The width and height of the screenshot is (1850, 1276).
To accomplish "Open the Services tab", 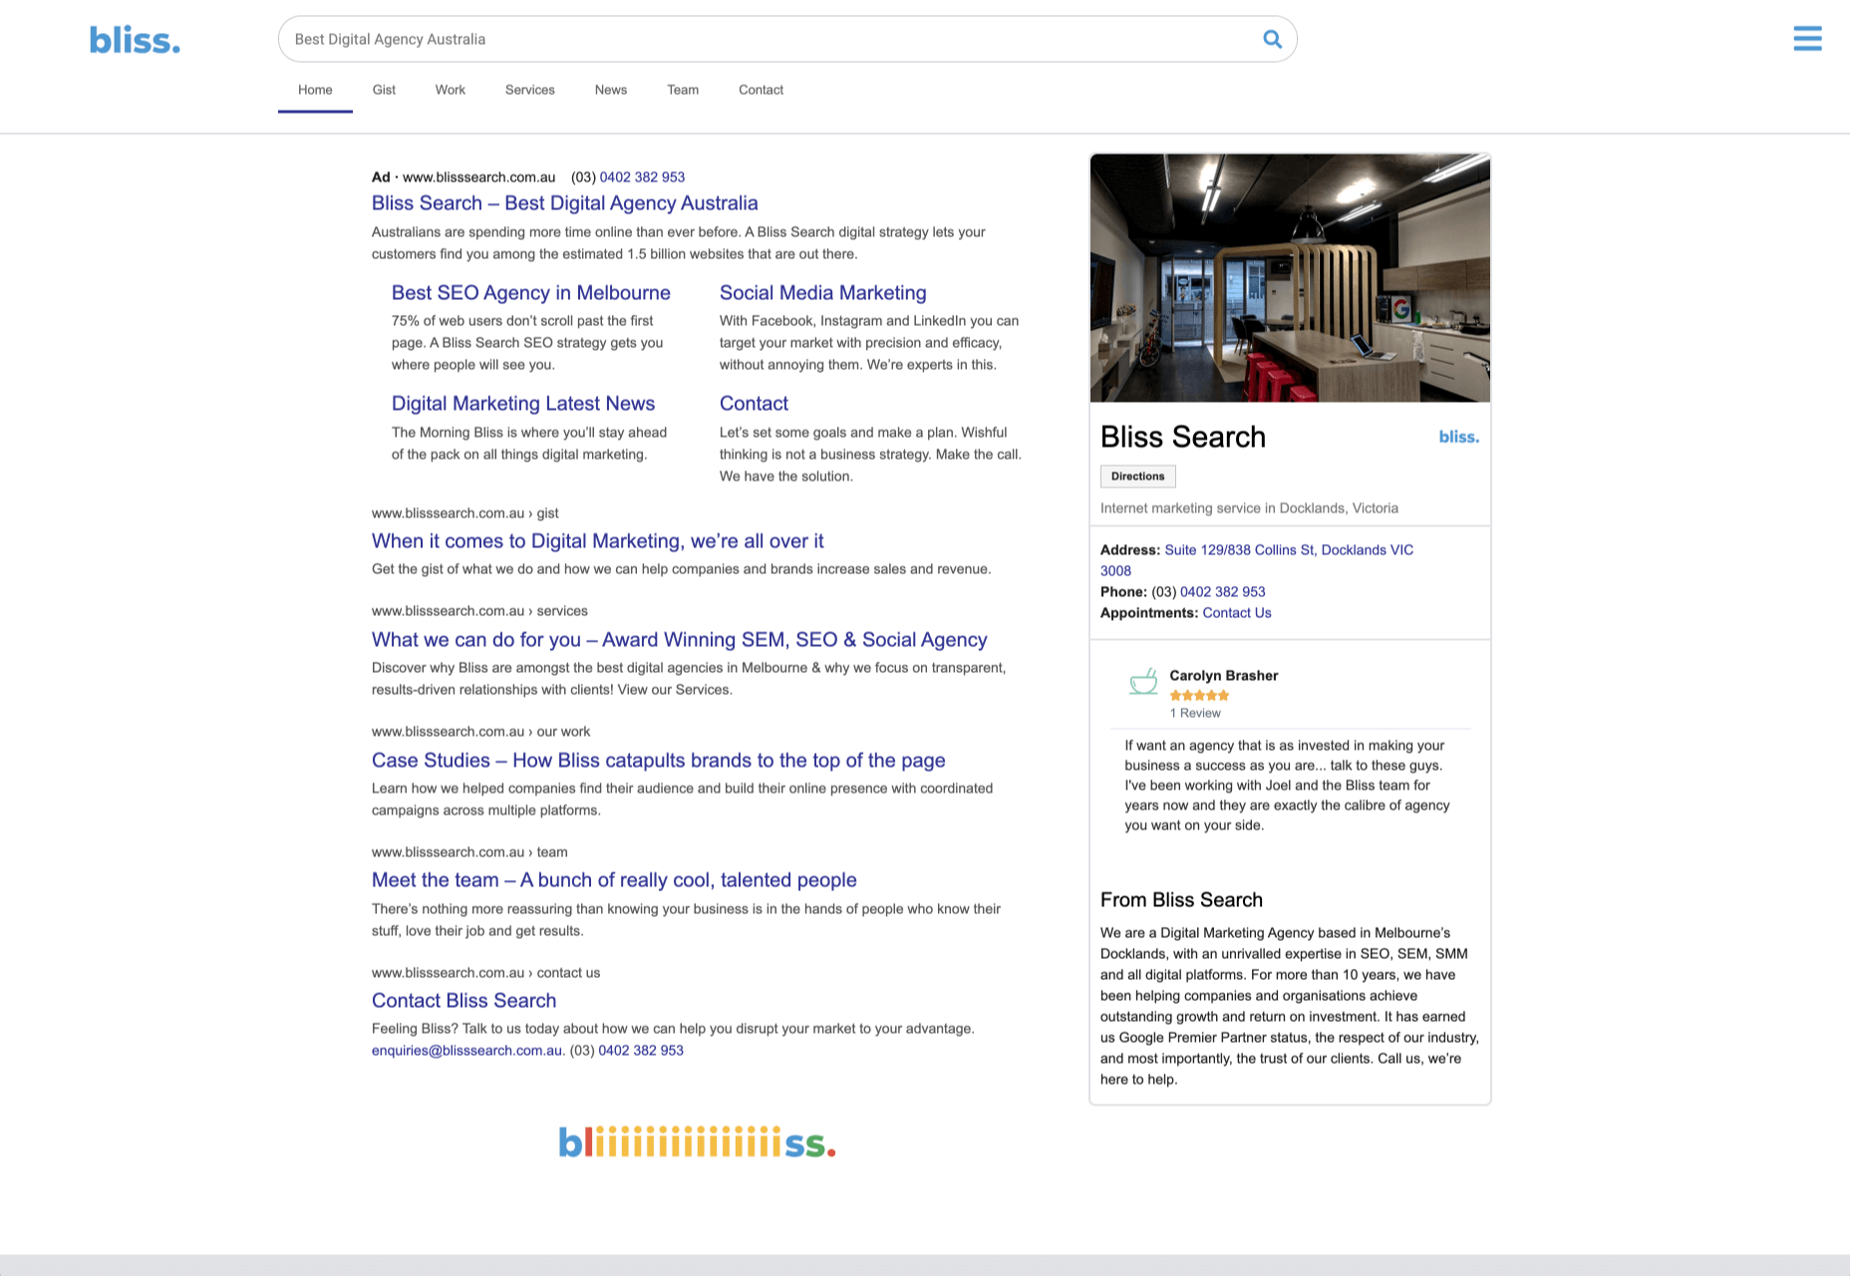I will (x=530, y=90).
